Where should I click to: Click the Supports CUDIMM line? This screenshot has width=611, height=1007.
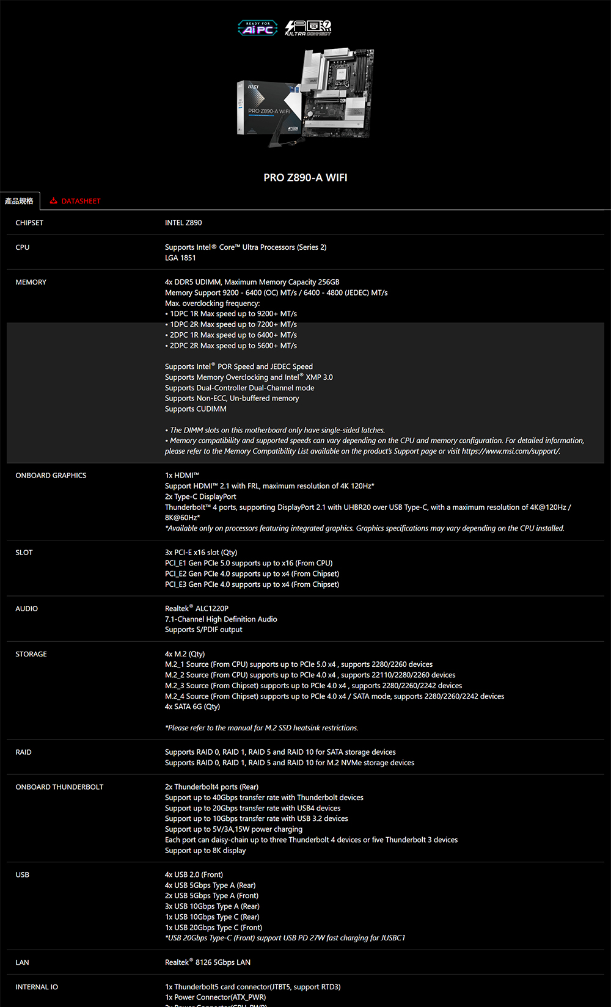(x=196, y=409)
